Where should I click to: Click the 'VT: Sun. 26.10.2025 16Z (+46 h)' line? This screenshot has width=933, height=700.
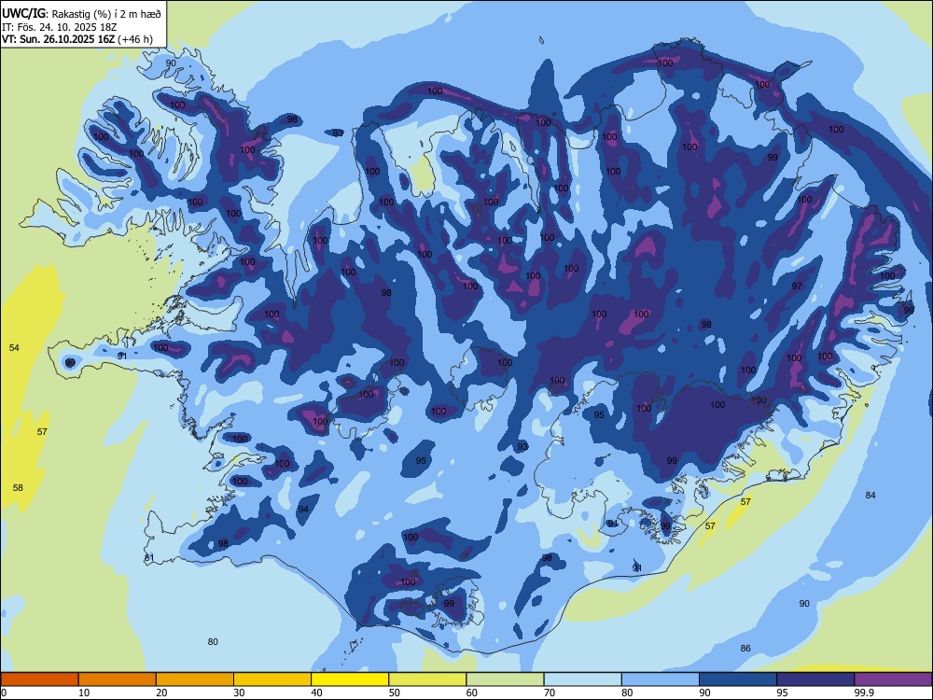(x=77, y=39)
